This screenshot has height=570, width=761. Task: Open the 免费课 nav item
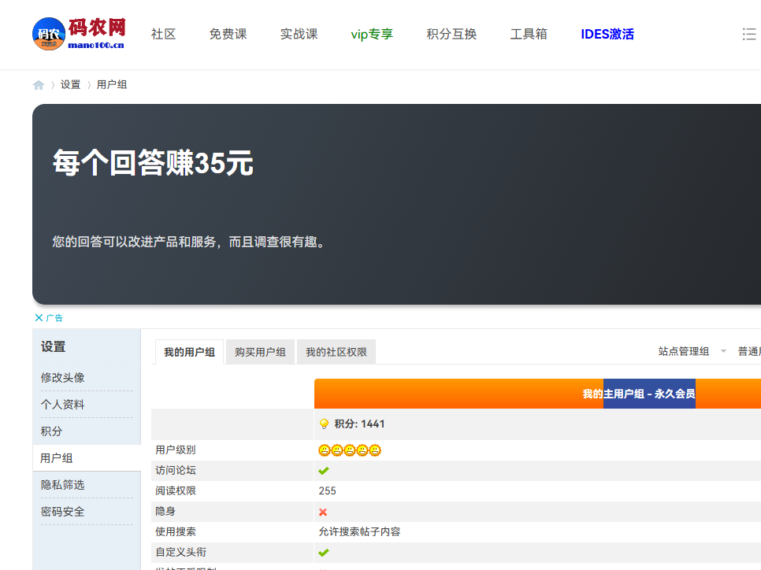tap(228, 34)
